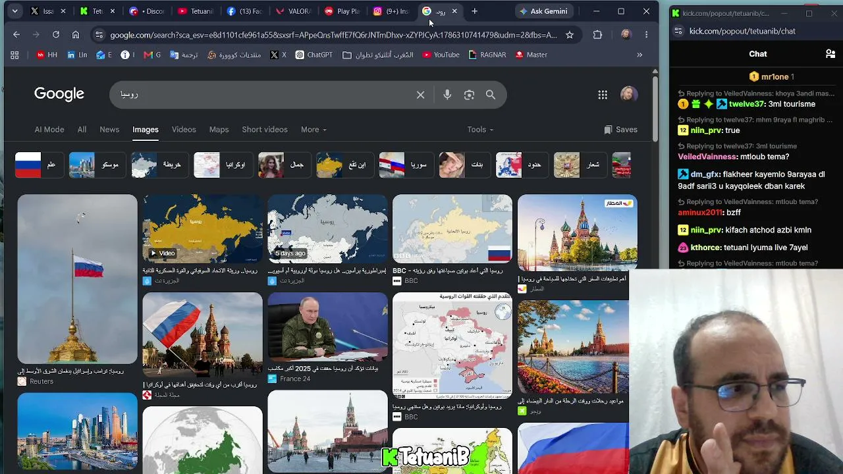Open the ترجمة translate bookmark

pyautogui.click(x=184, y=55)
